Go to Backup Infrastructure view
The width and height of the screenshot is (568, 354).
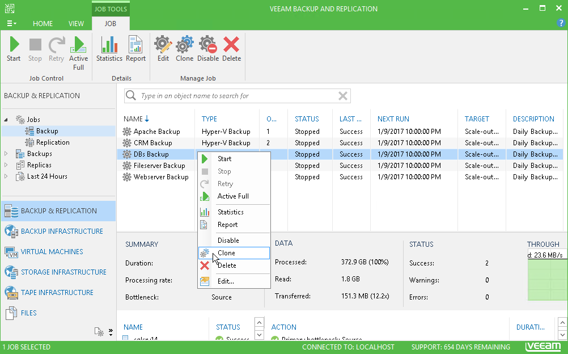click(58, 231)
